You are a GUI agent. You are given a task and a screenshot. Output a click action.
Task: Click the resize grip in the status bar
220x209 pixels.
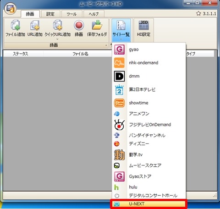click(x=215, y=195)
